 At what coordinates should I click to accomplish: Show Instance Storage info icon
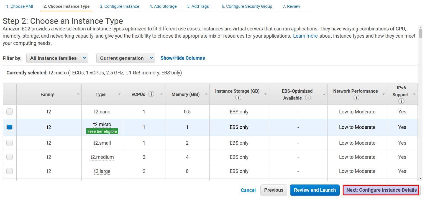pos(238,98)
